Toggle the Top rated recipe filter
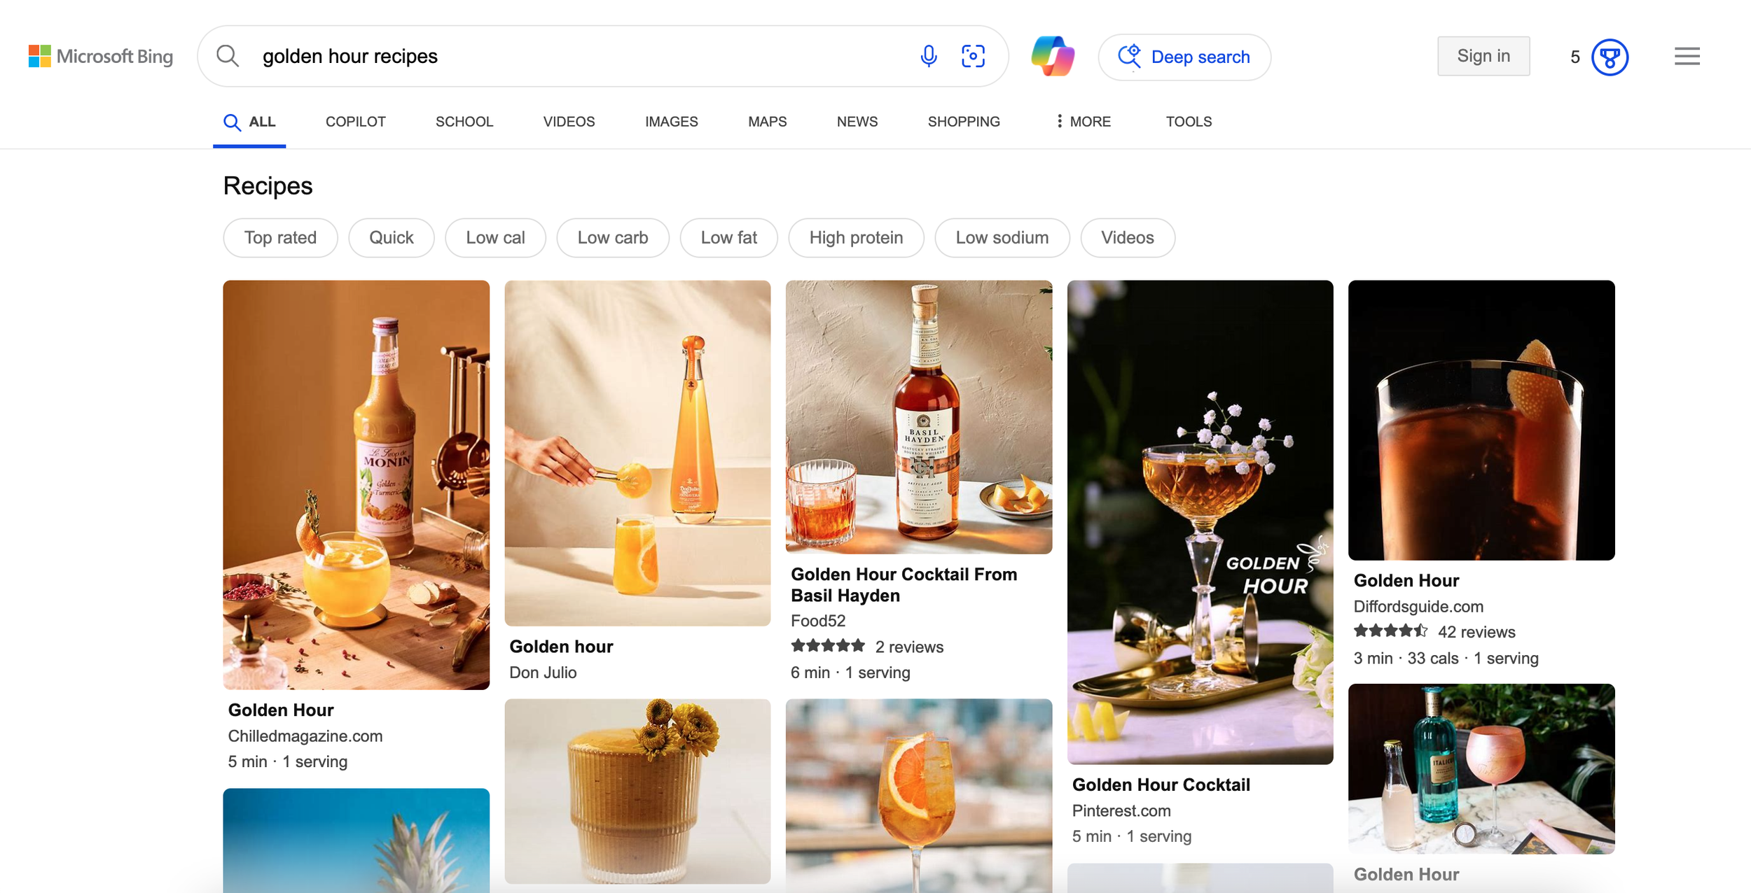The width and height of the screenshot is (1751, 893). pos(280,238)
